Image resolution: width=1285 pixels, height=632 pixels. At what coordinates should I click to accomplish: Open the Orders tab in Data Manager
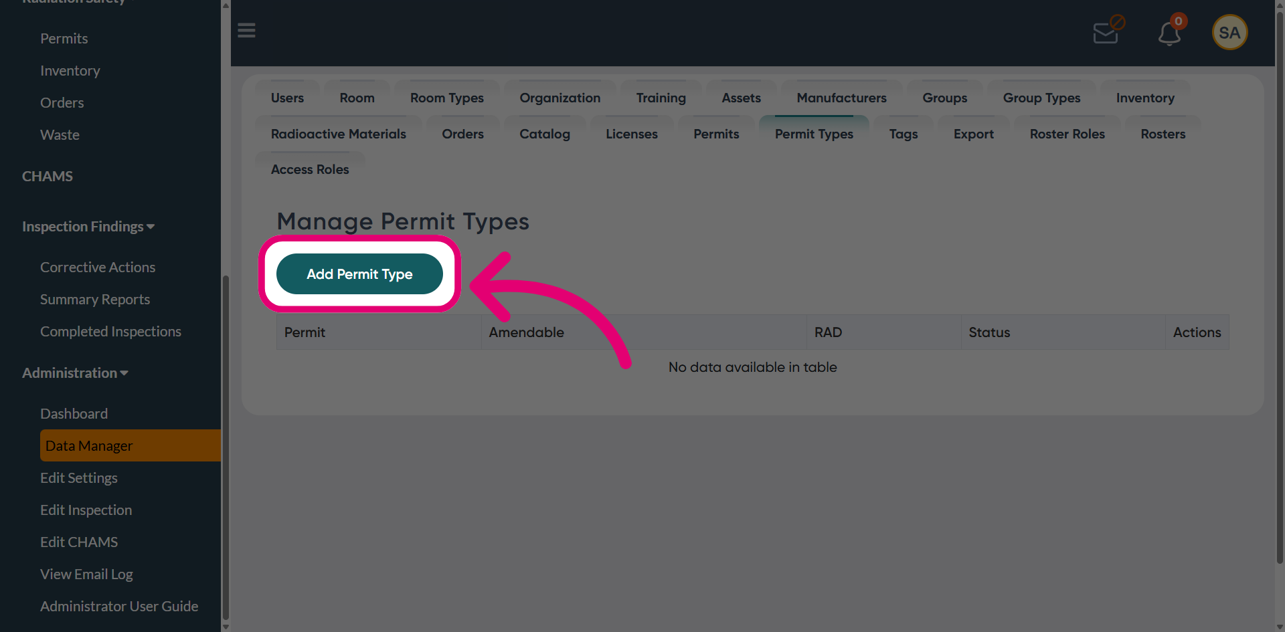click(462, 134)
